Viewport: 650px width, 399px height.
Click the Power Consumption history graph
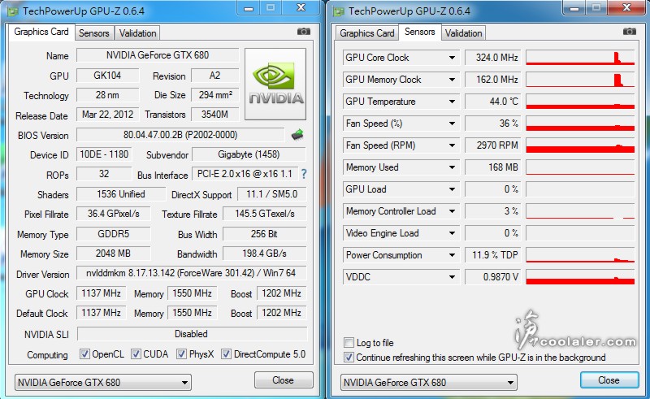pyautogui.click(x=580, y=255)
